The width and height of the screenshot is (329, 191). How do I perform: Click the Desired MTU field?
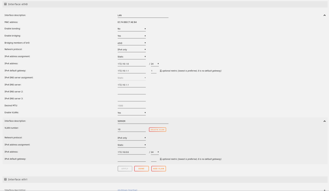[x=132, y=106]
